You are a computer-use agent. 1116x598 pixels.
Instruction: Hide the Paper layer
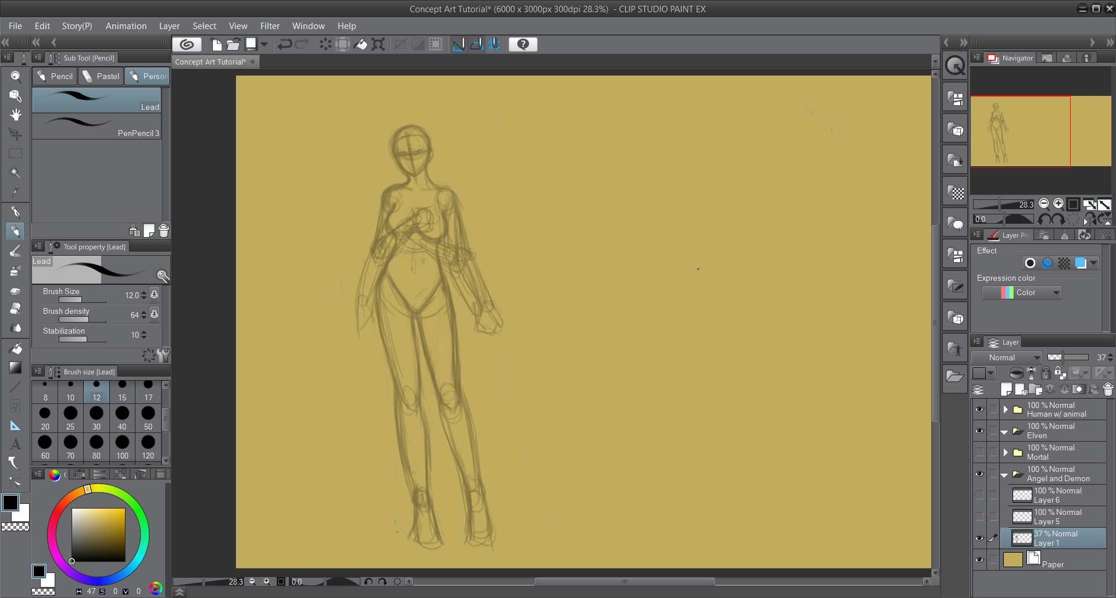(x=979, y=560)
